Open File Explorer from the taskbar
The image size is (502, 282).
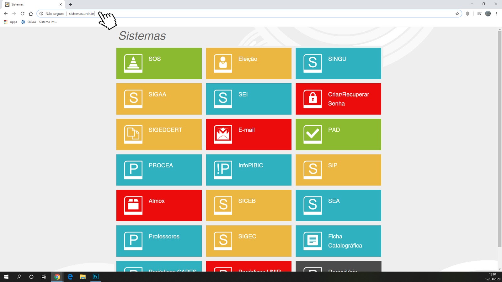[x=83, y=277]
